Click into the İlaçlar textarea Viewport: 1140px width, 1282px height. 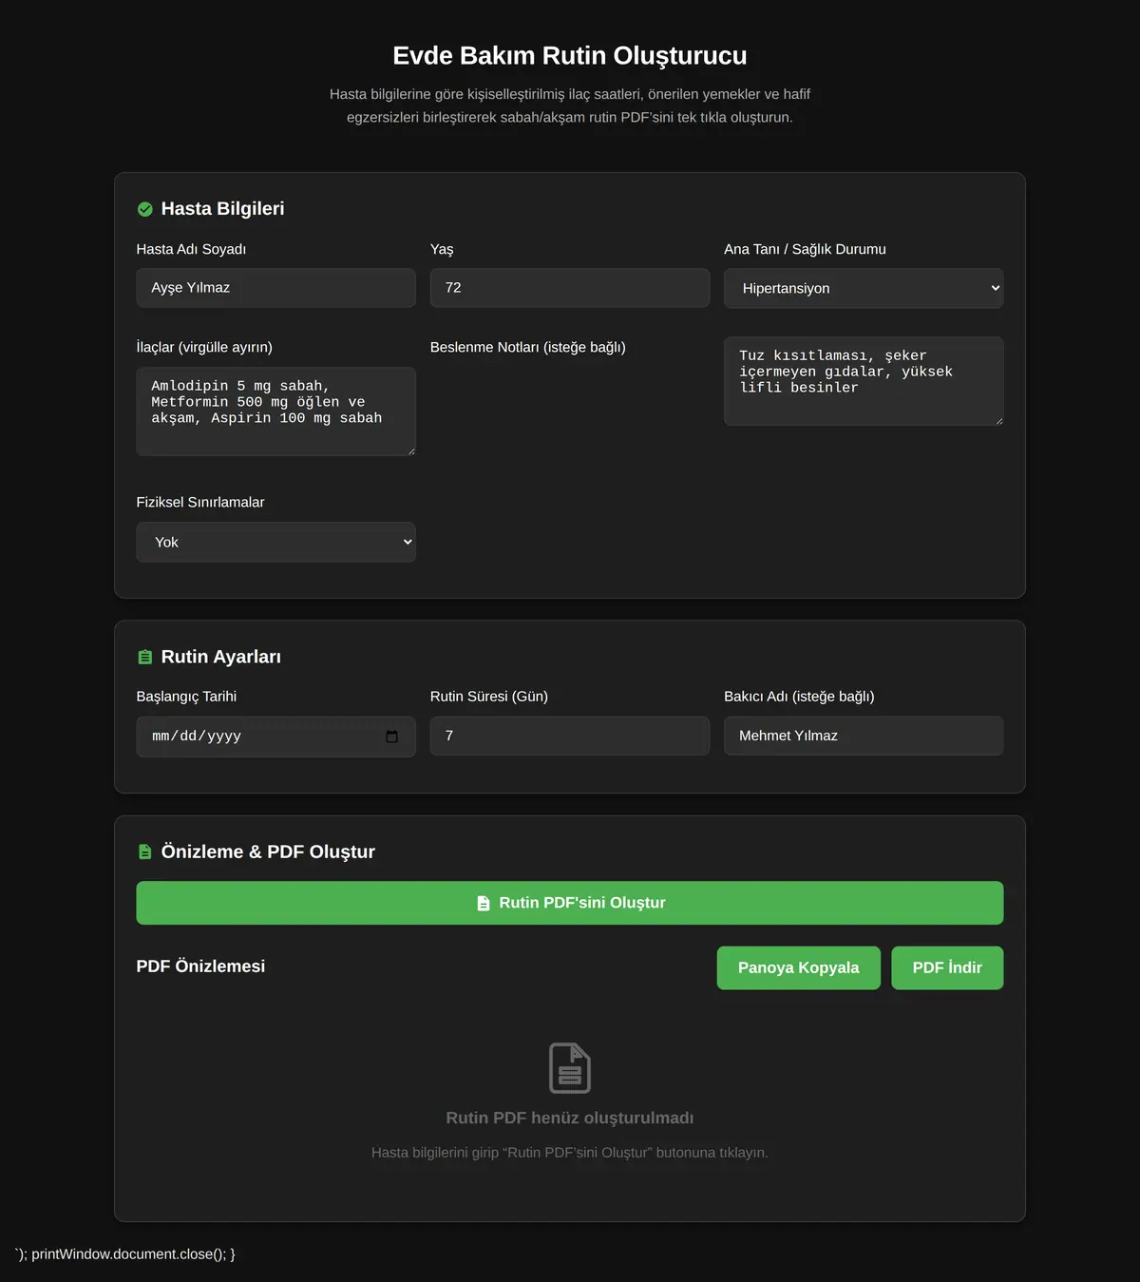coord(276,411)
